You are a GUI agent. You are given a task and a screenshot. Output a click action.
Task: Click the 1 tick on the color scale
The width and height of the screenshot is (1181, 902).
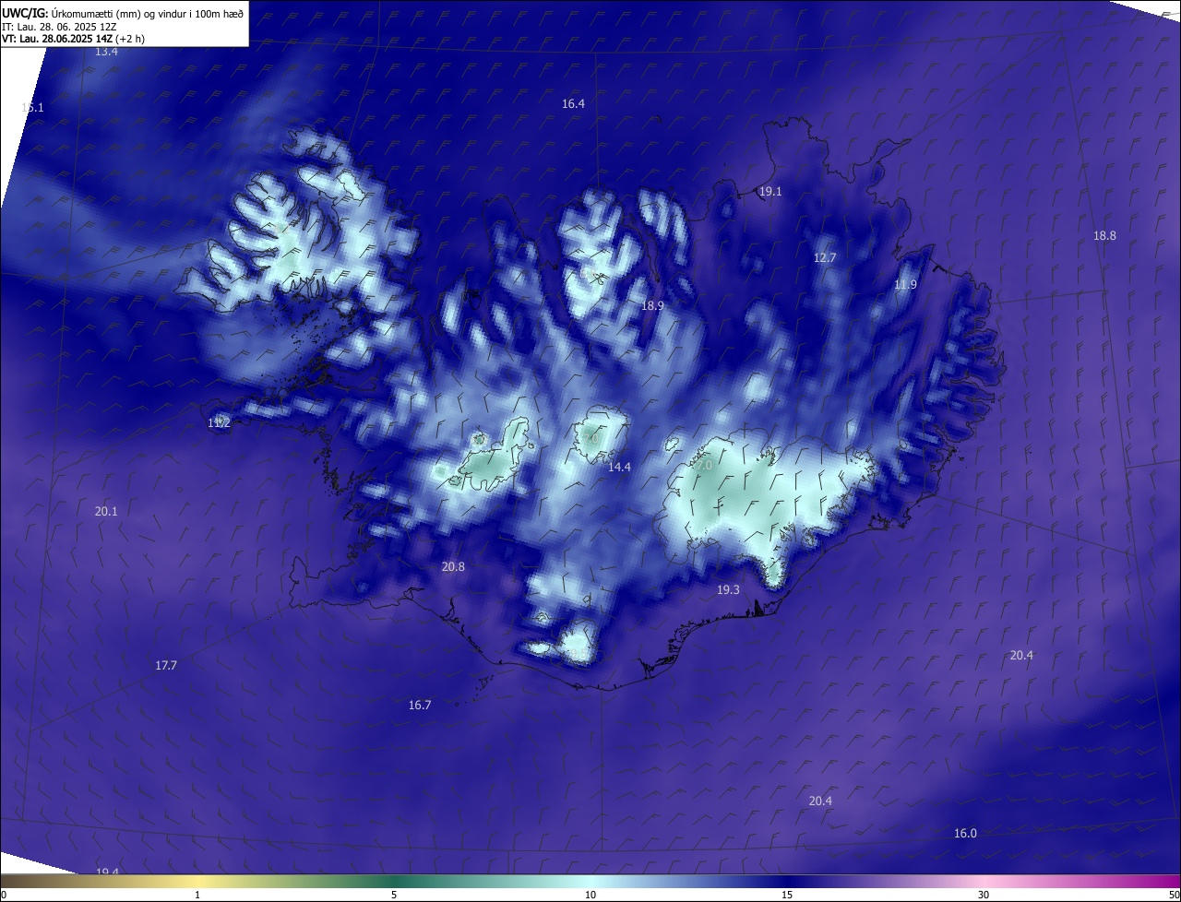click(197, 895)
